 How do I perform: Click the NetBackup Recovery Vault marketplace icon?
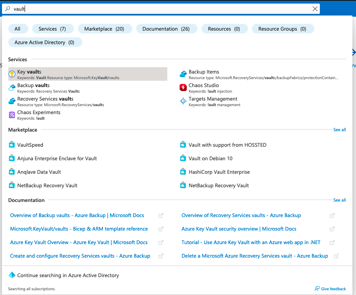click(x=12, y=185)
